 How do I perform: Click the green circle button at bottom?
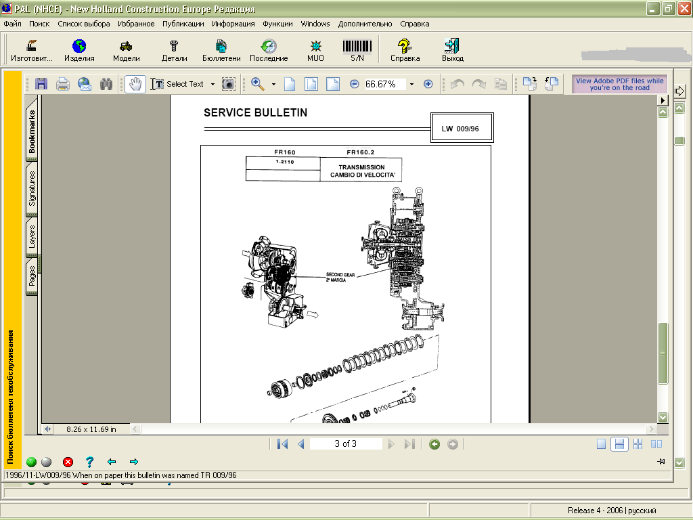coord(31,462)
